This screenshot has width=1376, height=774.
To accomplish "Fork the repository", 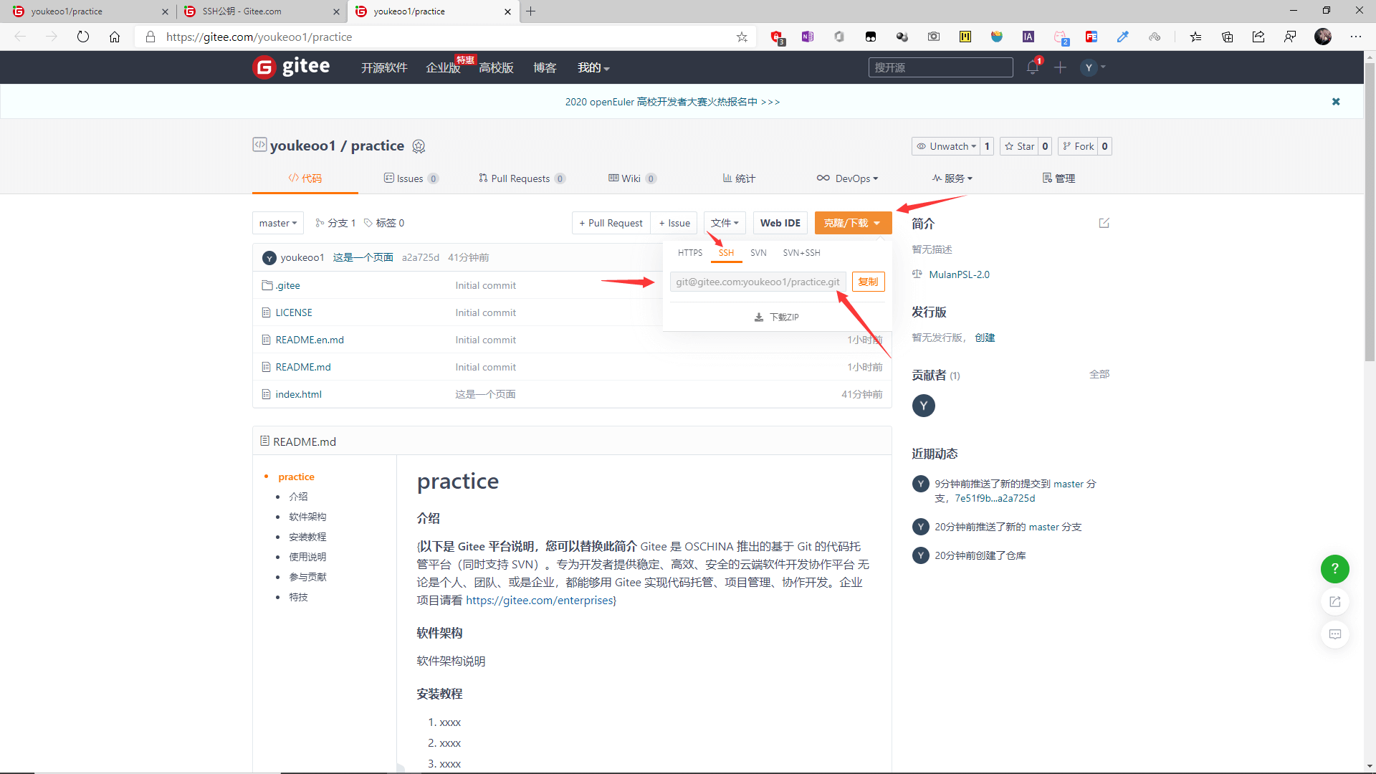I will (x=1078, y=146).
